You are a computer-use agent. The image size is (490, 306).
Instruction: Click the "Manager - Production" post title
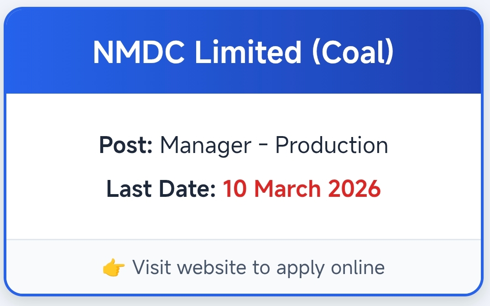coord(274,145)
